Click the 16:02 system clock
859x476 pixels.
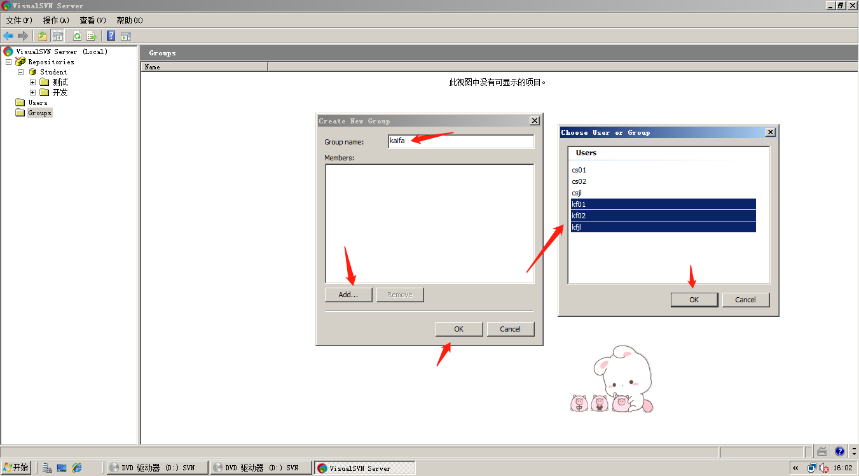point(842,468)
